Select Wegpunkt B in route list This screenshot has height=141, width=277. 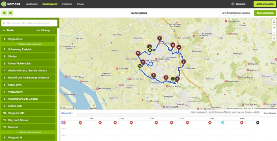pos(28,138)
